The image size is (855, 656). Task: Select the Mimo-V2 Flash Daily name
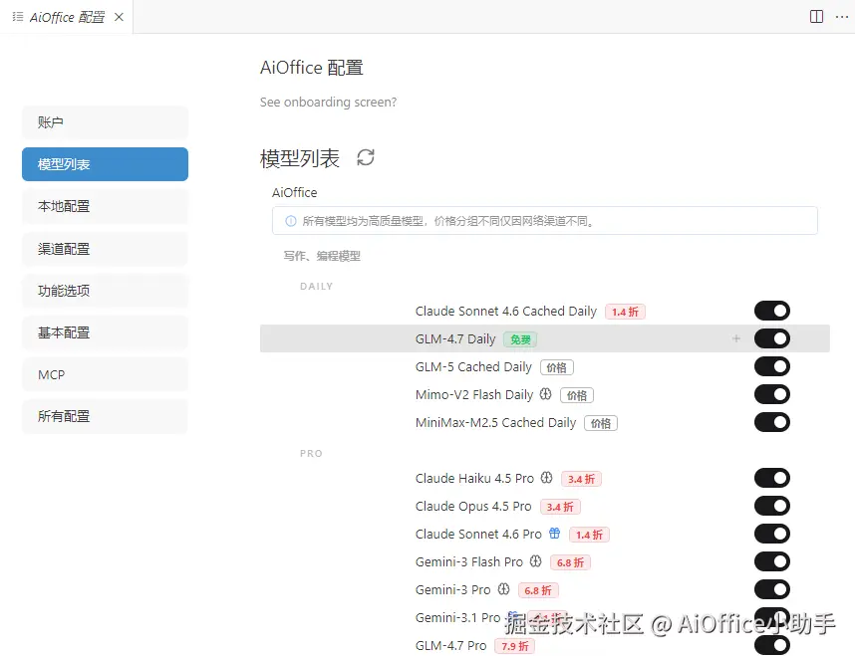[x=474, y=394]
